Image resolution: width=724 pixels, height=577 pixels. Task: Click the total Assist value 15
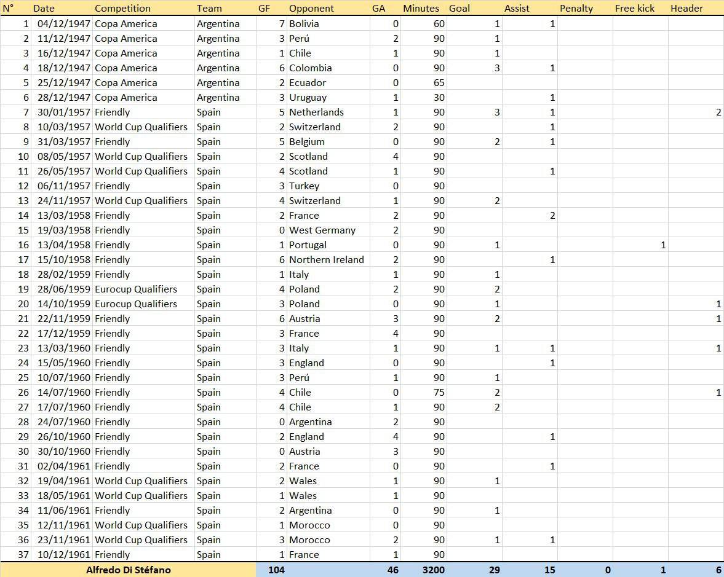[549, 570]
